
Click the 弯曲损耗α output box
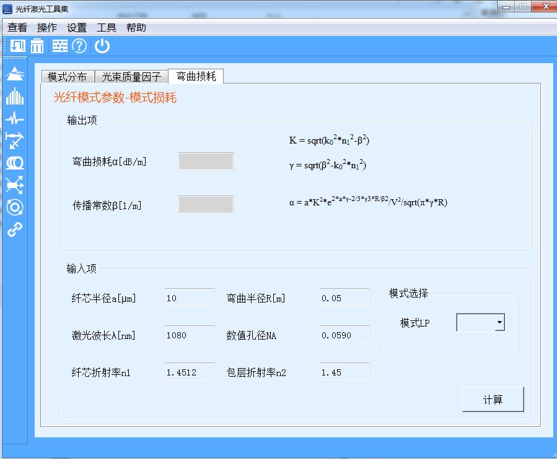tap(206, 161)
